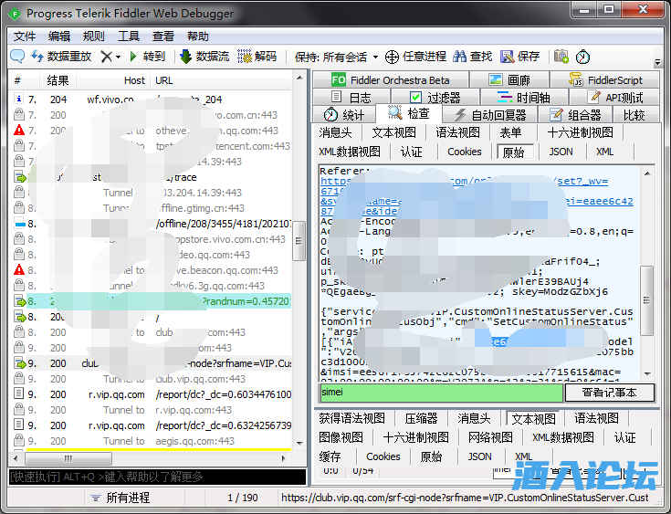
Task: Switch to the Fiddler Orchestra Beta tab
Action: (x=391, y=80)
